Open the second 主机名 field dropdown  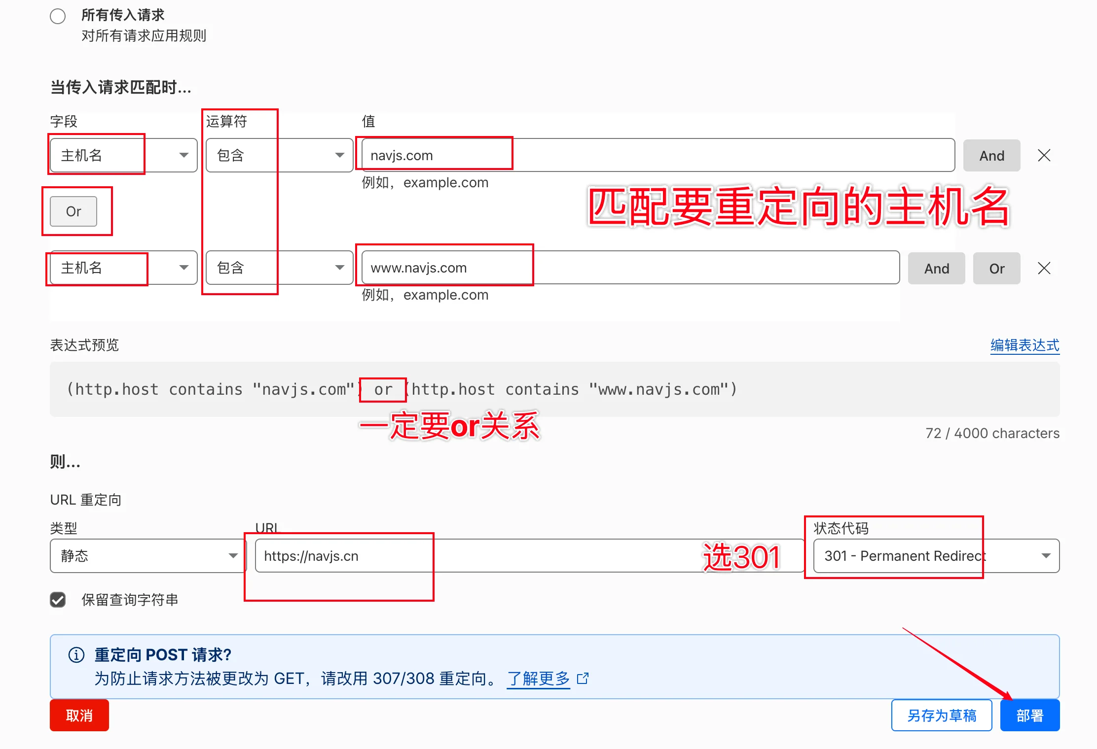(123, 268)
